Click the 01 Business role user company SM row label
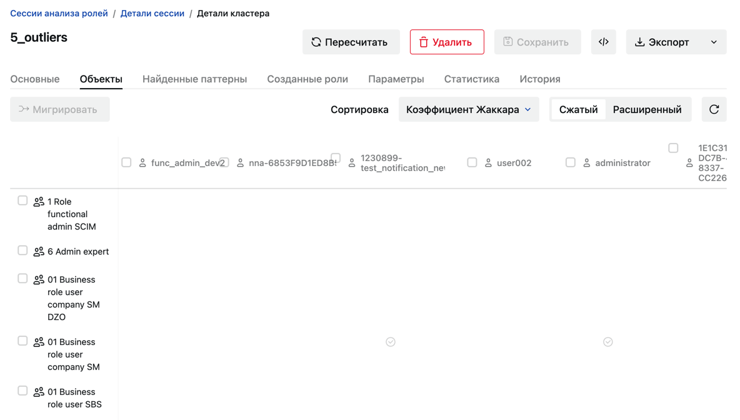The height and width of the screenshot is (420, 740). (74, 354)
